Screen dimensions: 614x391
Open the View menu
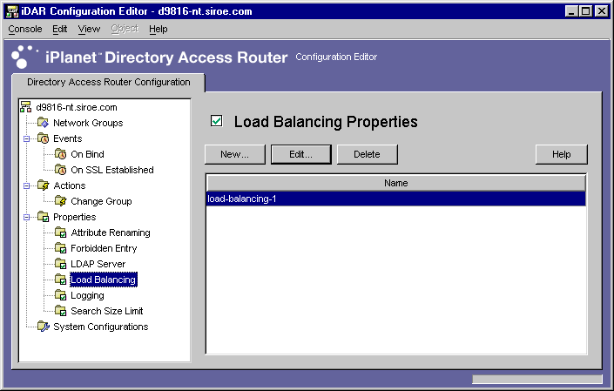89,29
